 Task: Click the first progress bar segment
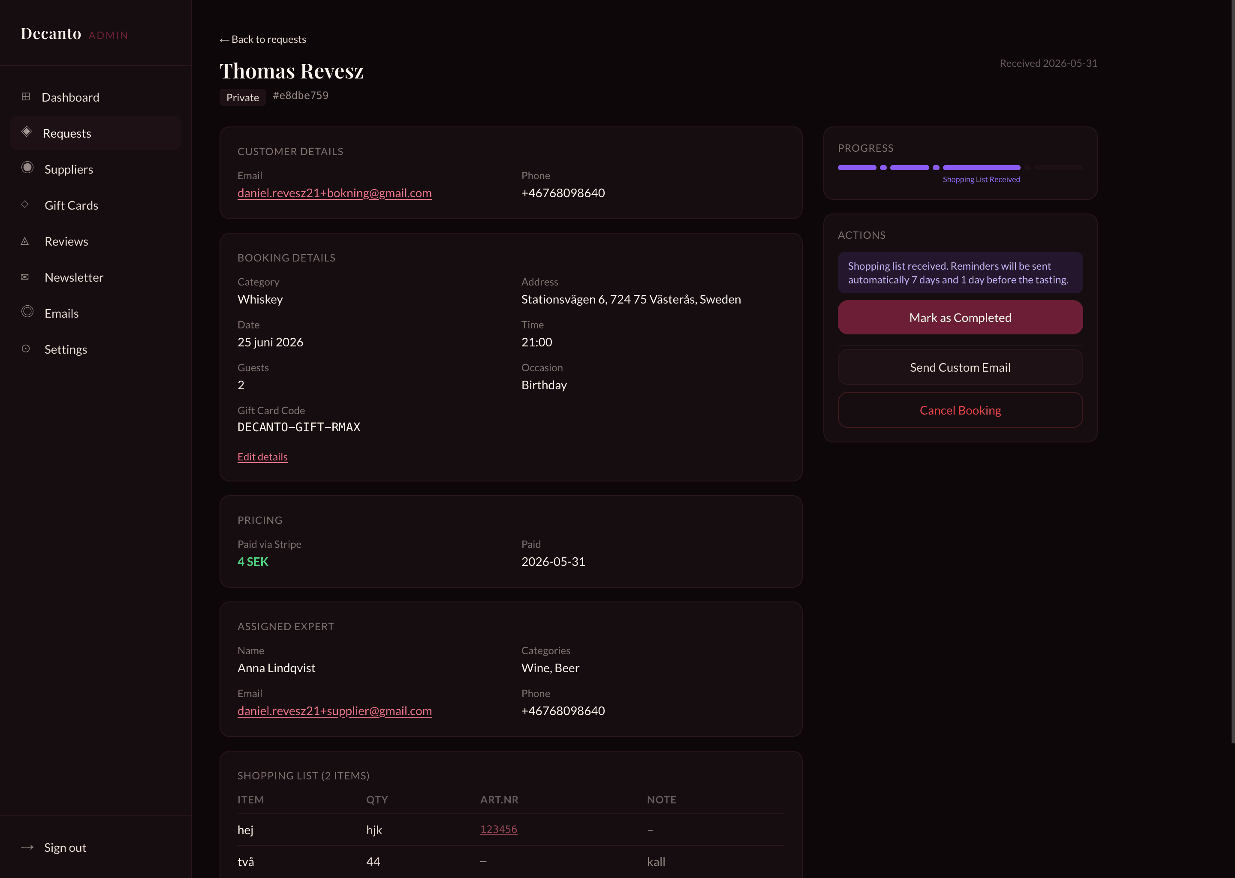click(x=857, y=168)
